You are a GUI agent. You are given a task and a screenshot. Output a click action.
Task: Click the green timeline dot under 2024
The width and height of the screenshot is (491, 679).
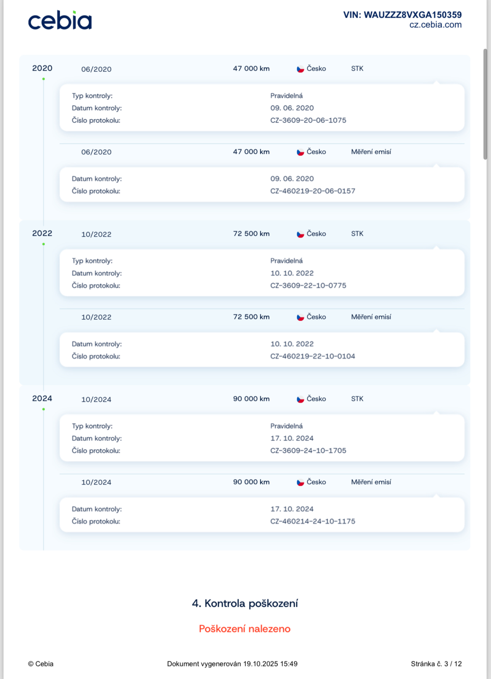(44, 409)
